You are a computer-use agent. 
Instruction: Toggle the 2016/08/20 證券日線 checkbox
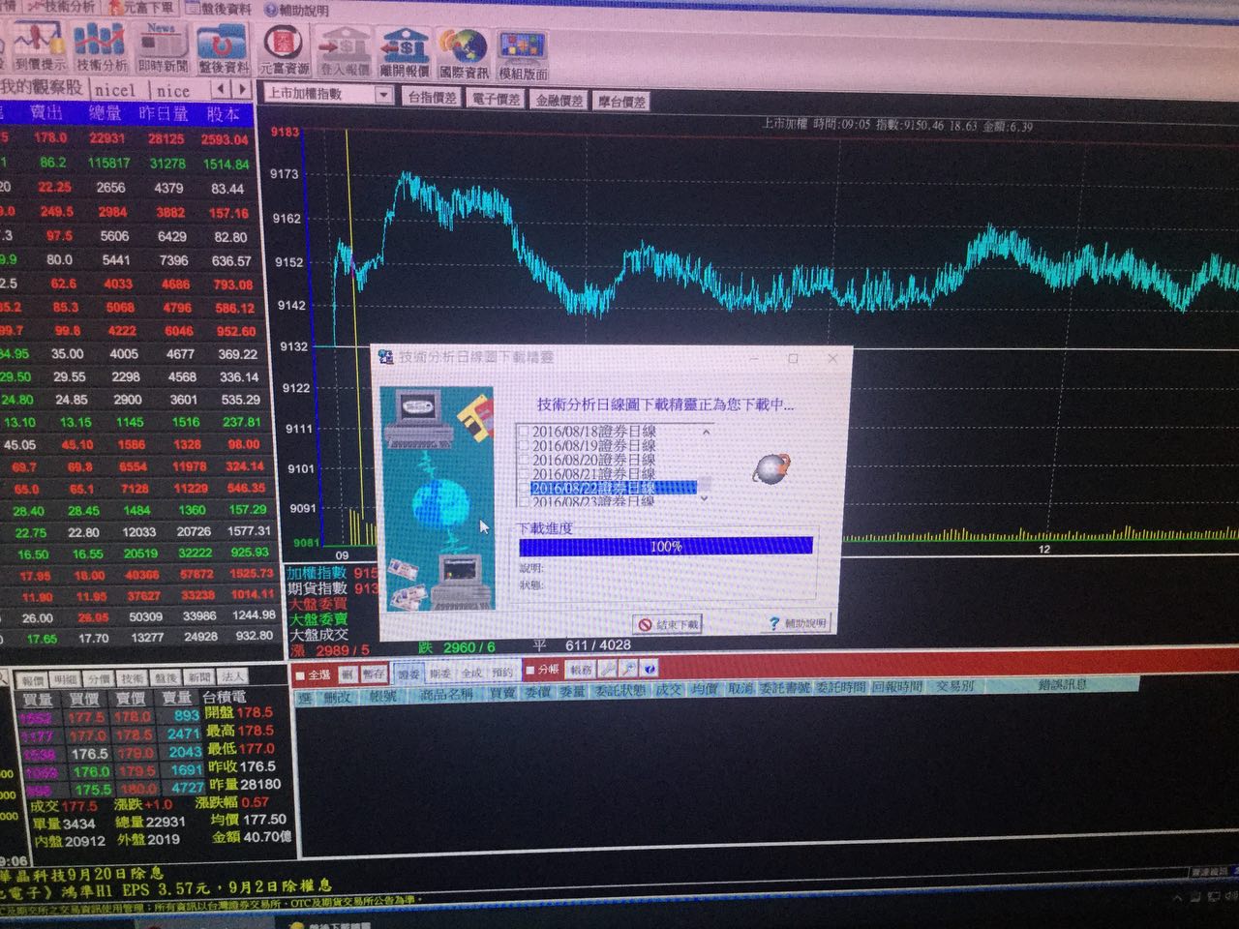[x=524, y=460]
